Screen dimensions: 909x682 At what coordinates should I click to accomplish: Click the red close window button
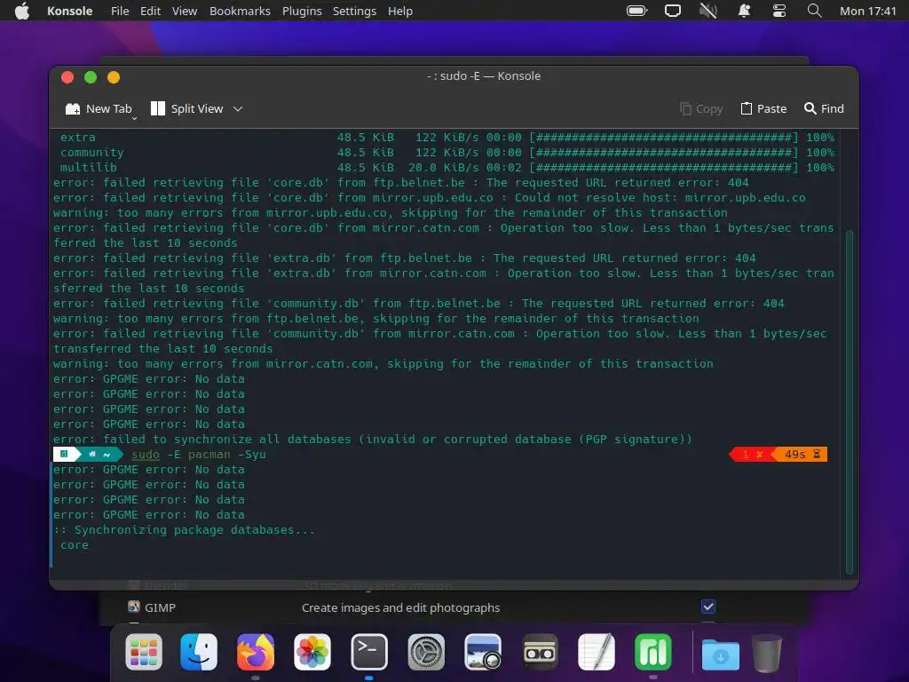(67, 77)
